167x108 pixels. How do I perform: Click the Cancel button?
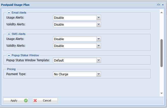[x=45, y=100]
